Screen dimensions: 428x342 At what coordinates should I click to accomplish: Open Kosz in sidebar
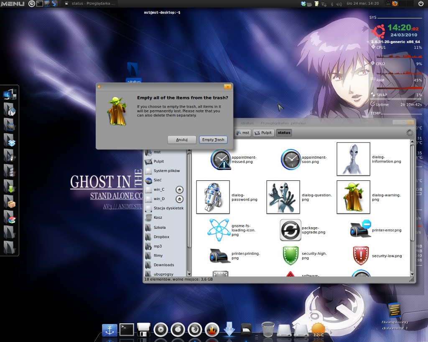pos(165,218)
